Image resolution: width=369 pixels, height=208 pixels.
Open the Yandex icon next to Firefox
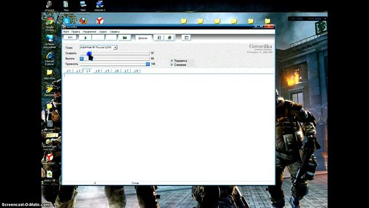pos(100,21)
